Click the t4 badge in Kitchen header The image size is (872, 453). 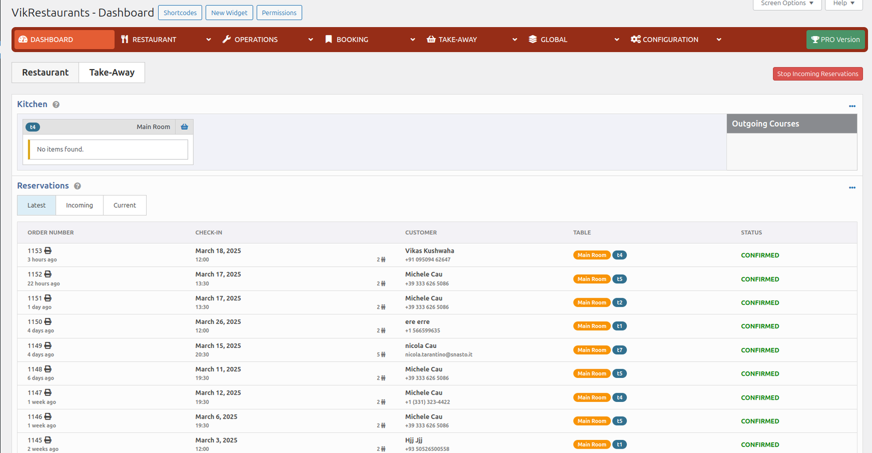tap(33, 127)
